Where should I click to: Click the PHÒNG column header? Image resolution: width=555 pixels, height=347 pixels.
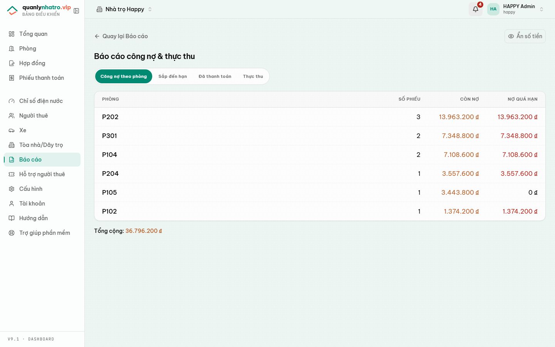pos(111,99)
